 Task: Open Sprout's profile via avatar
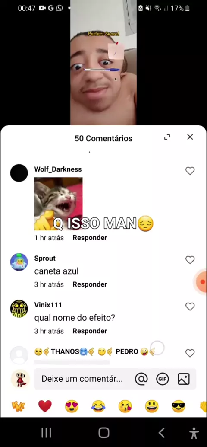pos(19,262)
